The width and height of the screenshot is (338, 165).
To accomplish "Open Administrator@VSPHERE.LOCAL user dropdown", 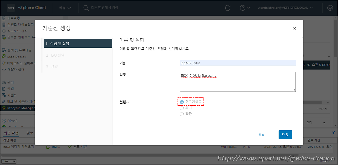I will pyautogui.click(x=285, y=8).
